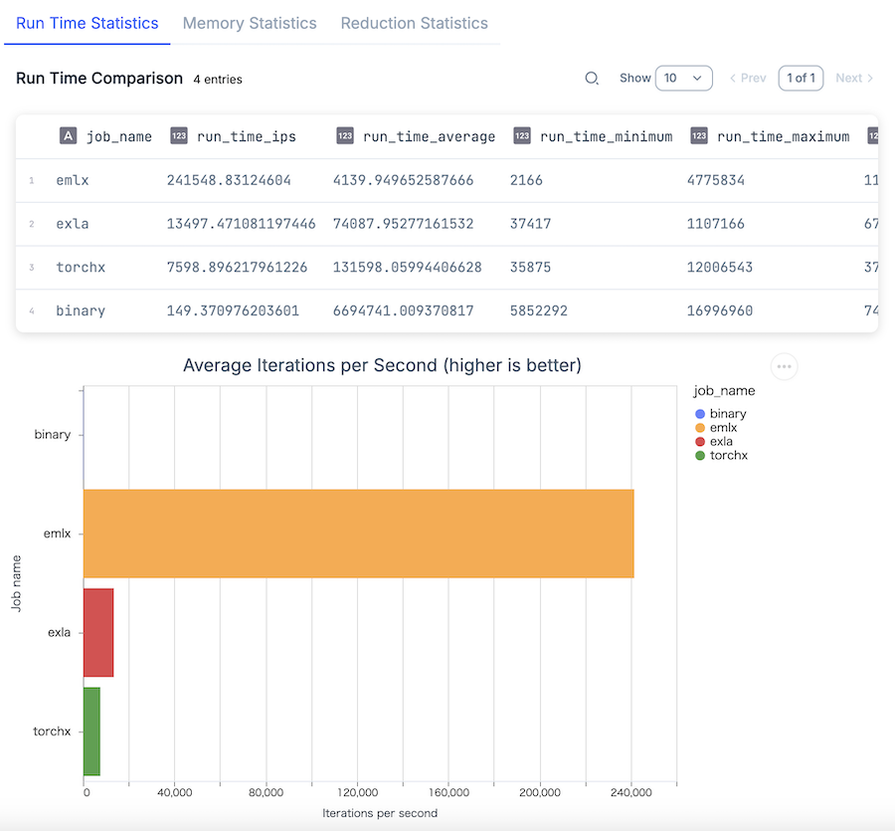Go to the Prev page

(x=748, y=79)
